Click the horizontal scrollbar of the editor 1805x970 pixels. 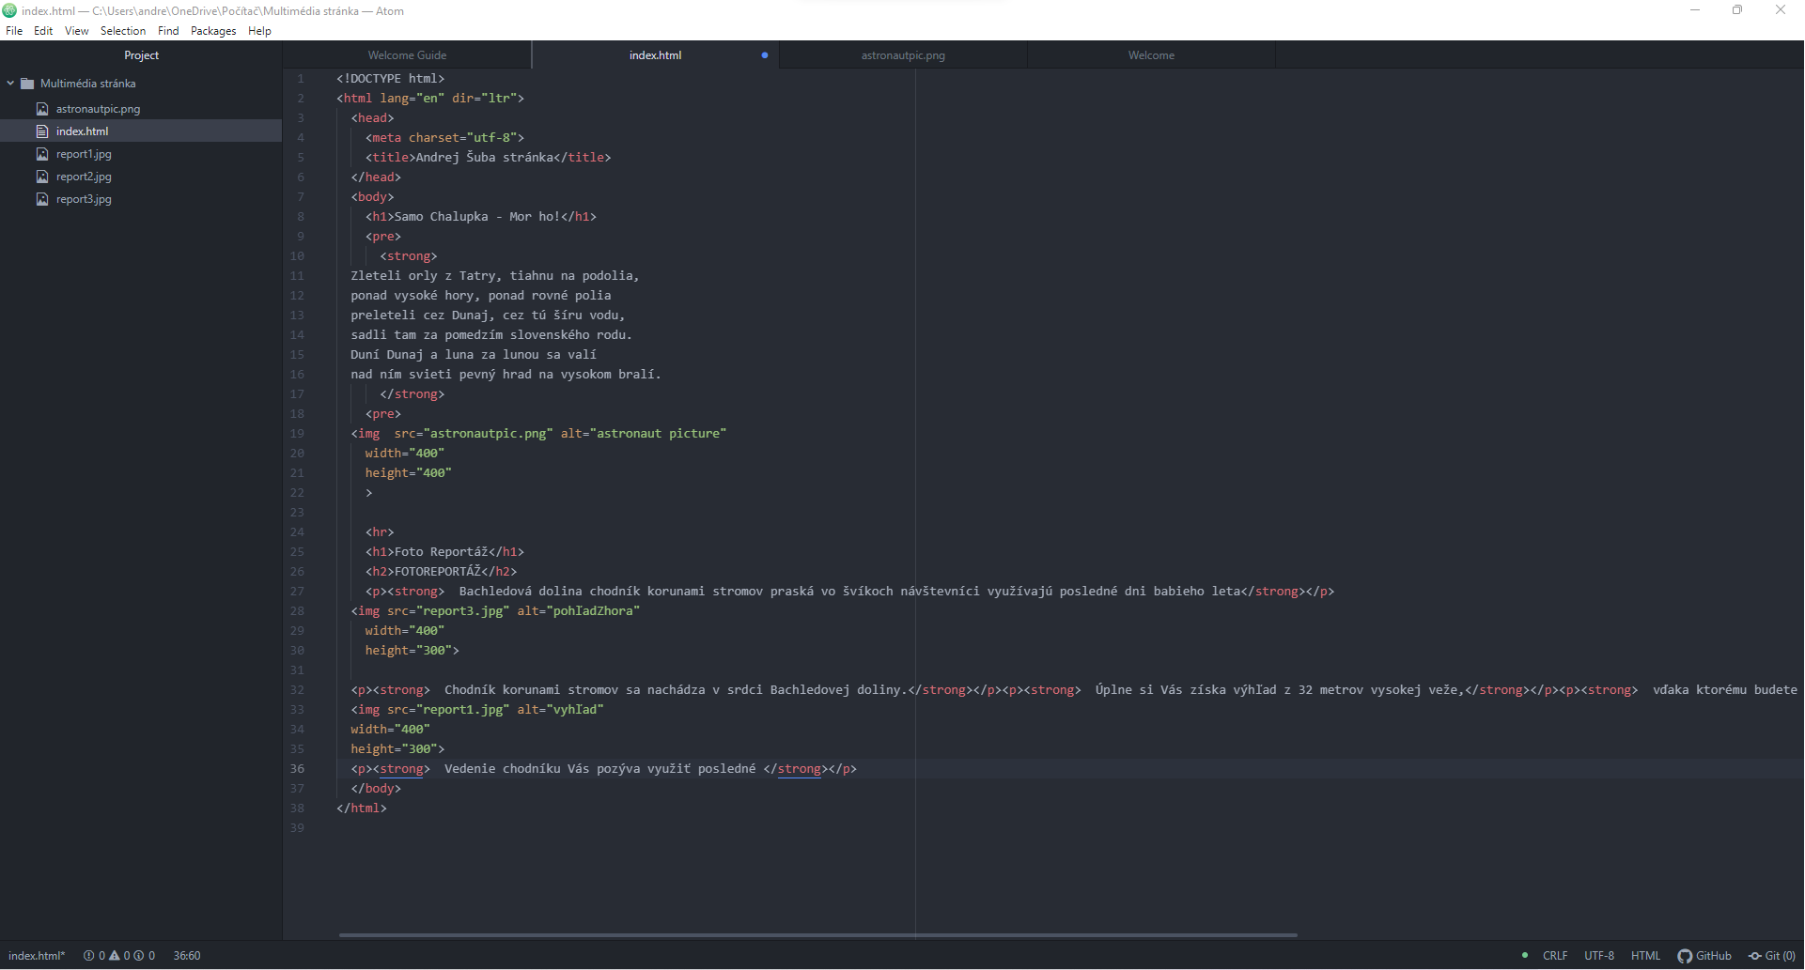click(817, 935)
